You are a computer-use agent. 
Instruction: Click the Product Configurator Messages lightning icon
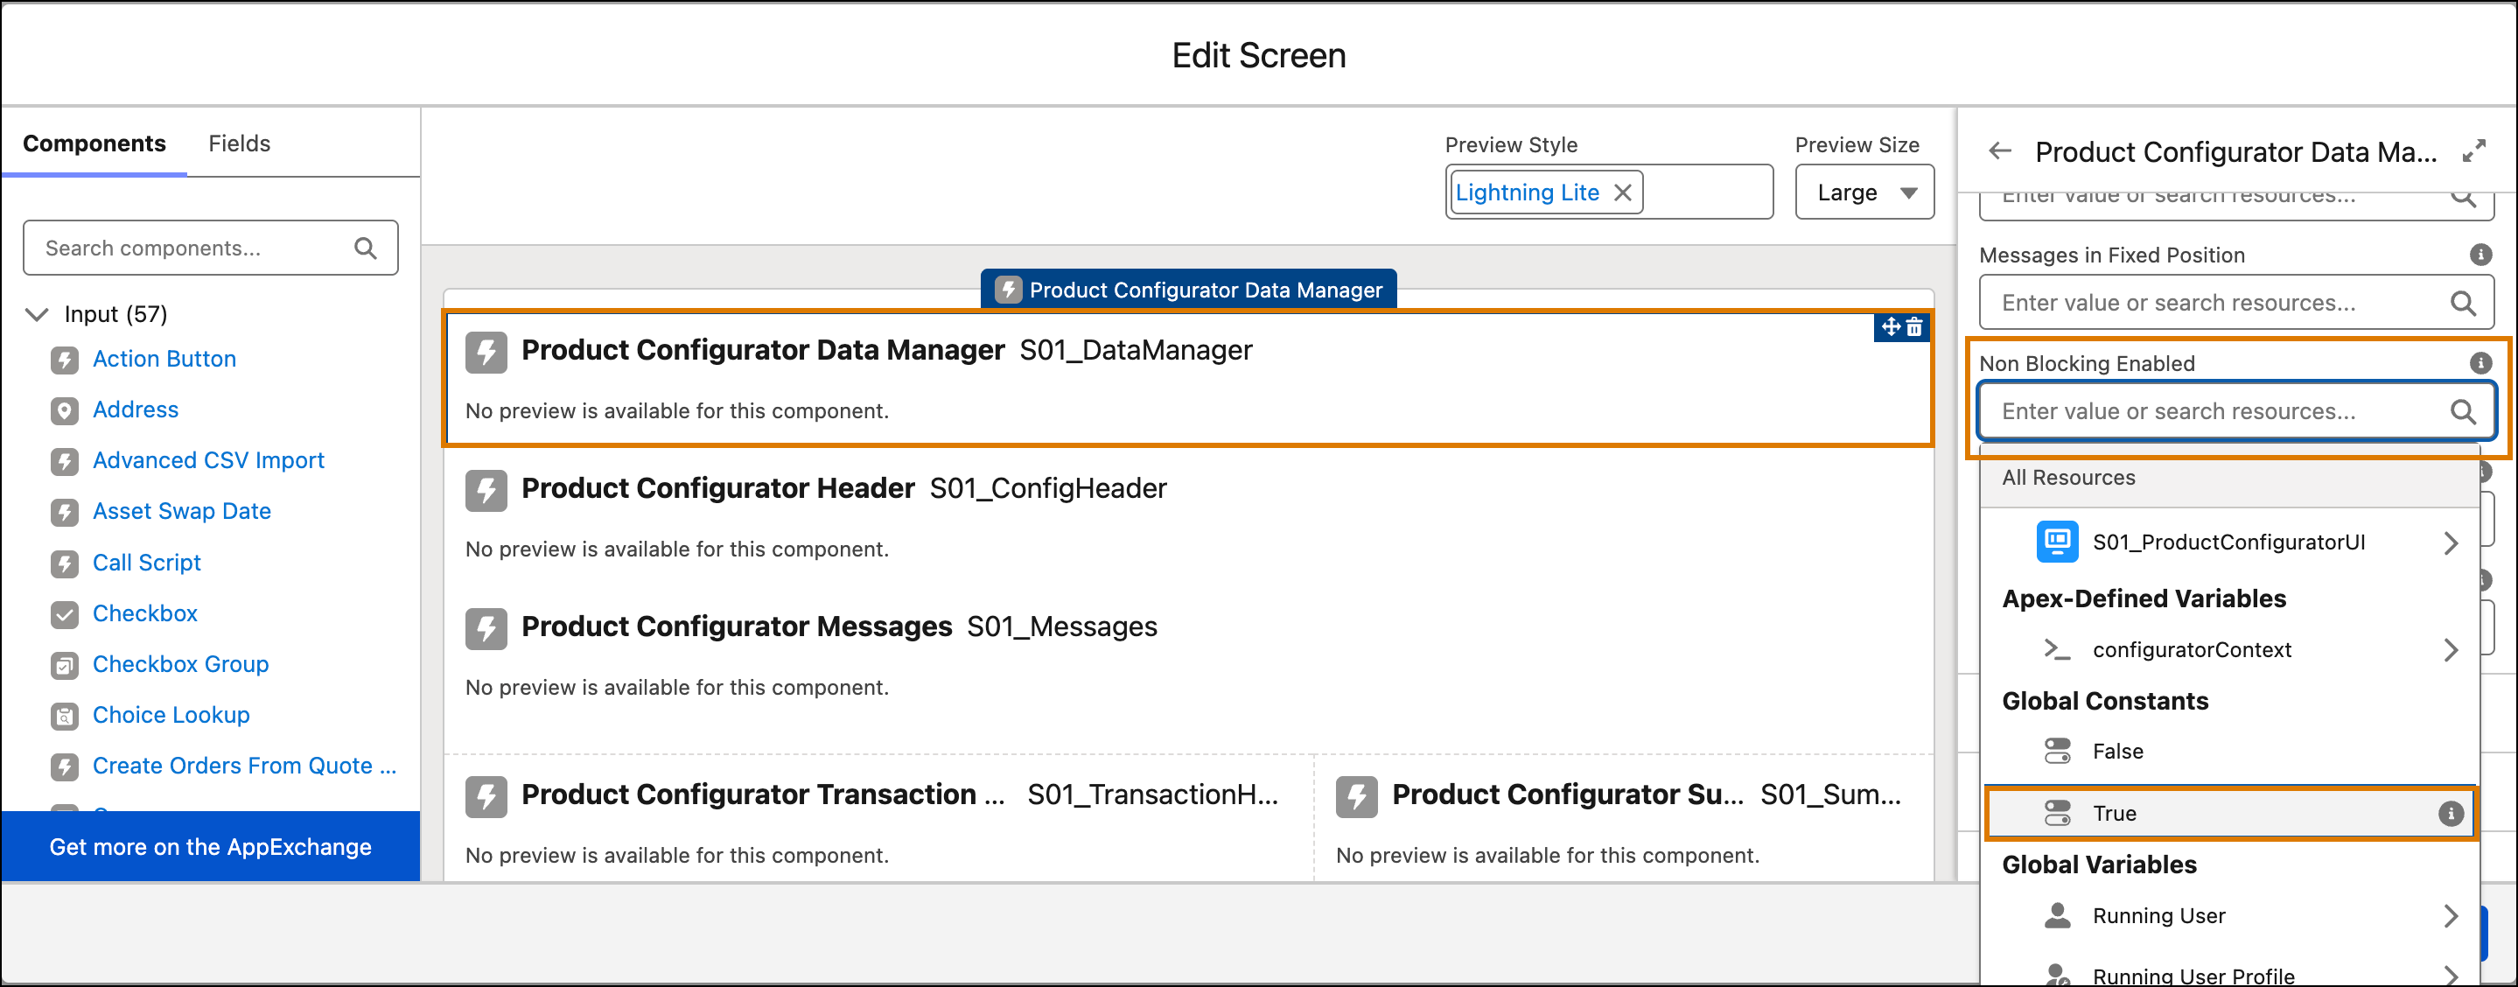coord(486,628)
